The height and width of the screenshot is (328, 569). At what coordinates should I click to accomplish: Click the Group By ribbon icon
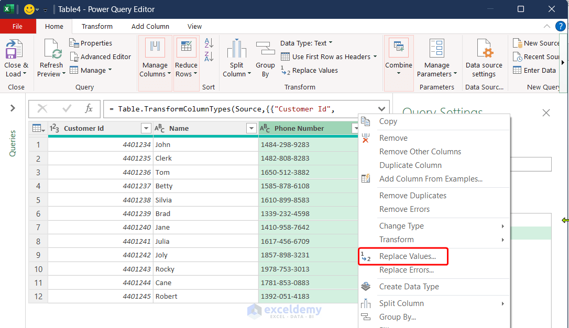tap(265, 49)
